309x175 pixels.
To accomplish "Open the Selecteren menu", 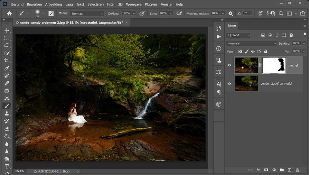I will 96,4.
